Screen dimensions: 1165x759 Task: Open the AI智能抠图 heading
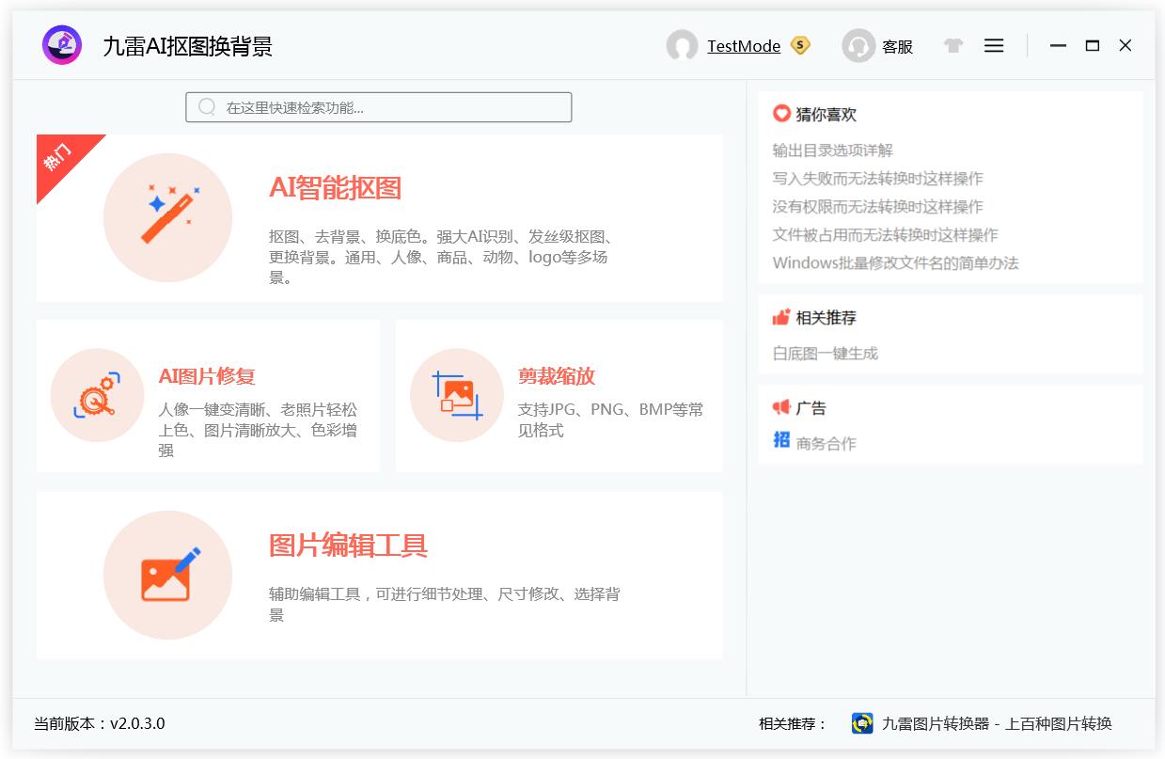[x=336, y=188]
